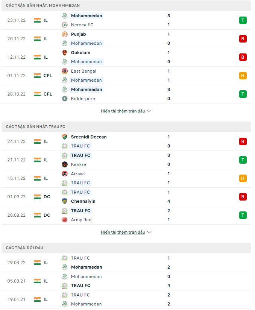Click the Gokulam team logo
The image size is (255, 310).
pyautogui.click(x=65, y=53)
